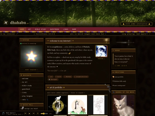Click the dhahabu tag pill
Screen dimensions: 155x116
(68, 77)
